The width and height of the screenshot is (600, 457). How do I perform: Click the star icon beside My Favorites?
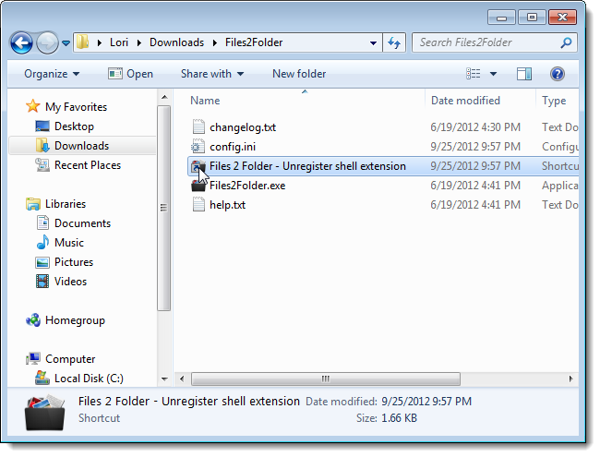[x=33, y=106]
